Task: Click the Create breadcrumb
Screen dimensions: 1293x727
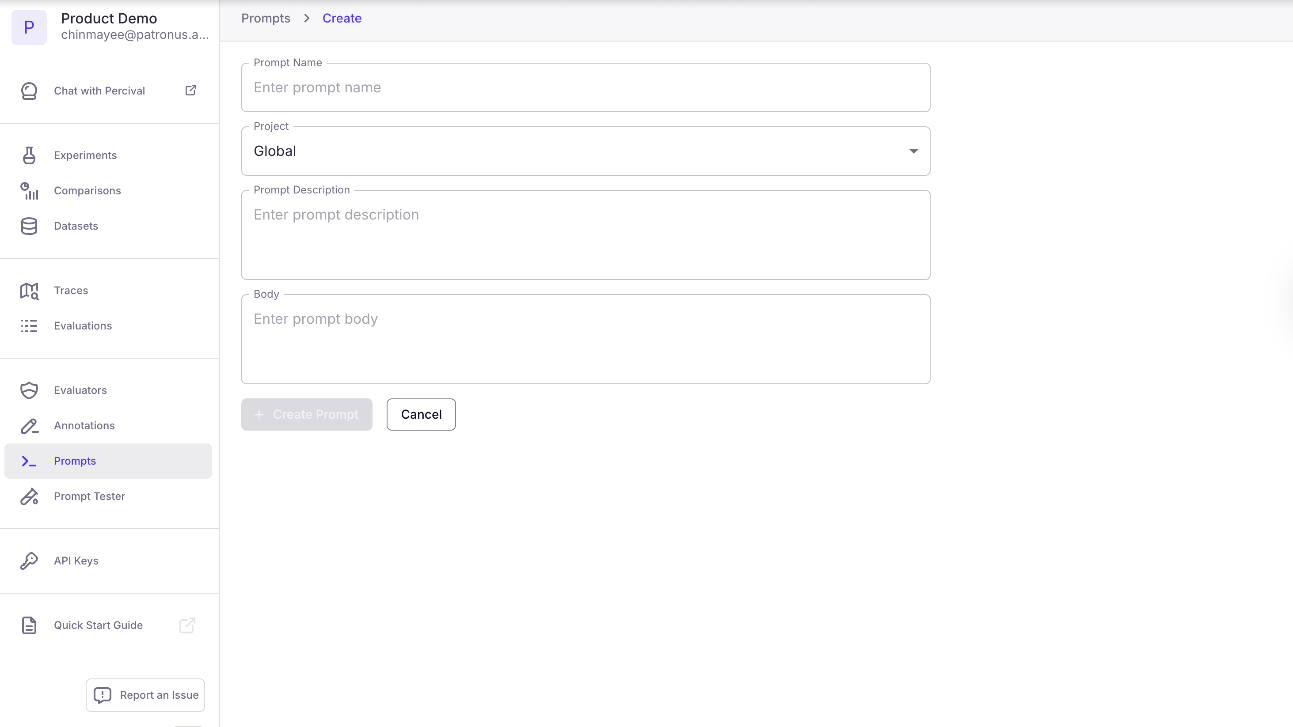Action: point(342,18)
